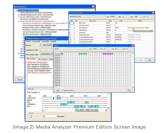Close the Bitmap window with X
Viewport: 164px width, 133px height.
click(x=133, y=46)
